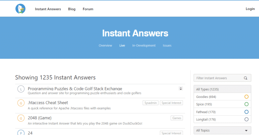The image size is (259, 135).
Task: Open the 2048 (Game) entry
Action: 39,118
